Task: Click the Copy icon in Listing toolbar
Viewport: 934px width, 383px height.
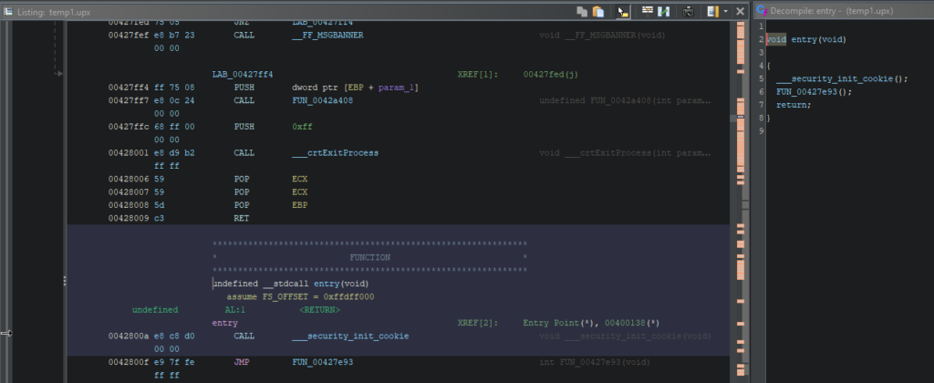Action: [x=582, y=11]
